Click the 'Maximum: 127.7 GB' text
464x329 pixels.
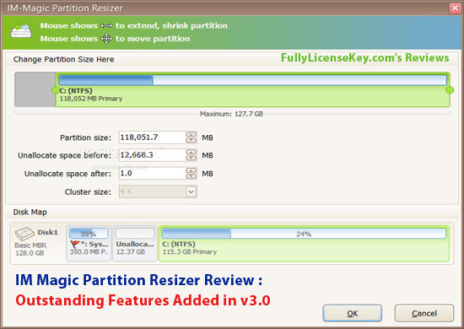pyautogui.click(x=231, y=114)
